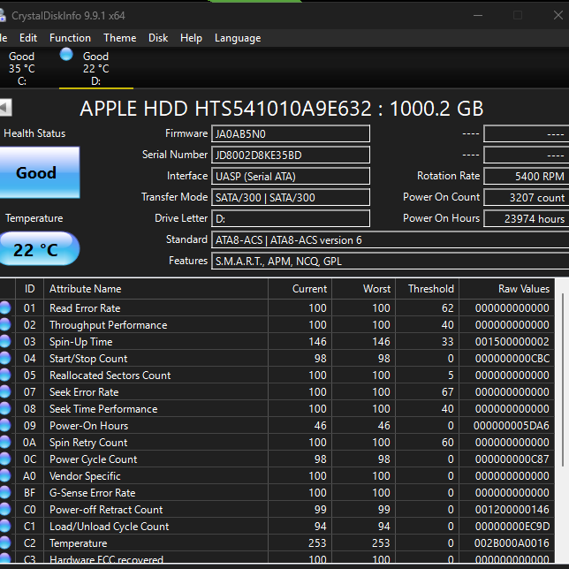Click the Power On Hours value 23974 hours
This screenshot has height=569, width=569.
(527, 219)
